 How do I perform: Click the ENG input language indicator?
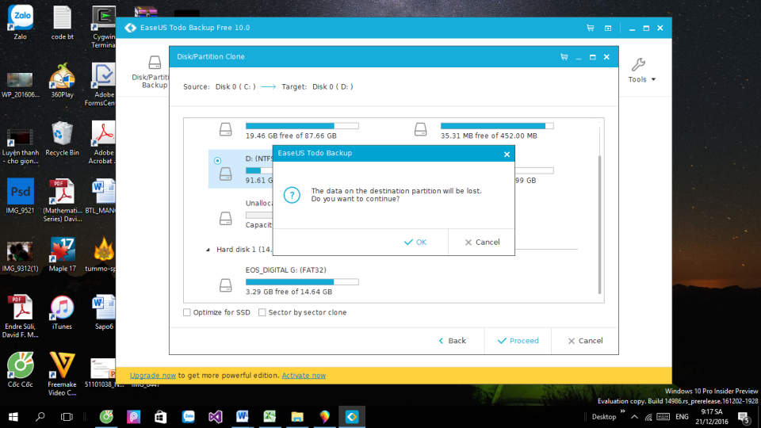[682, 417]
